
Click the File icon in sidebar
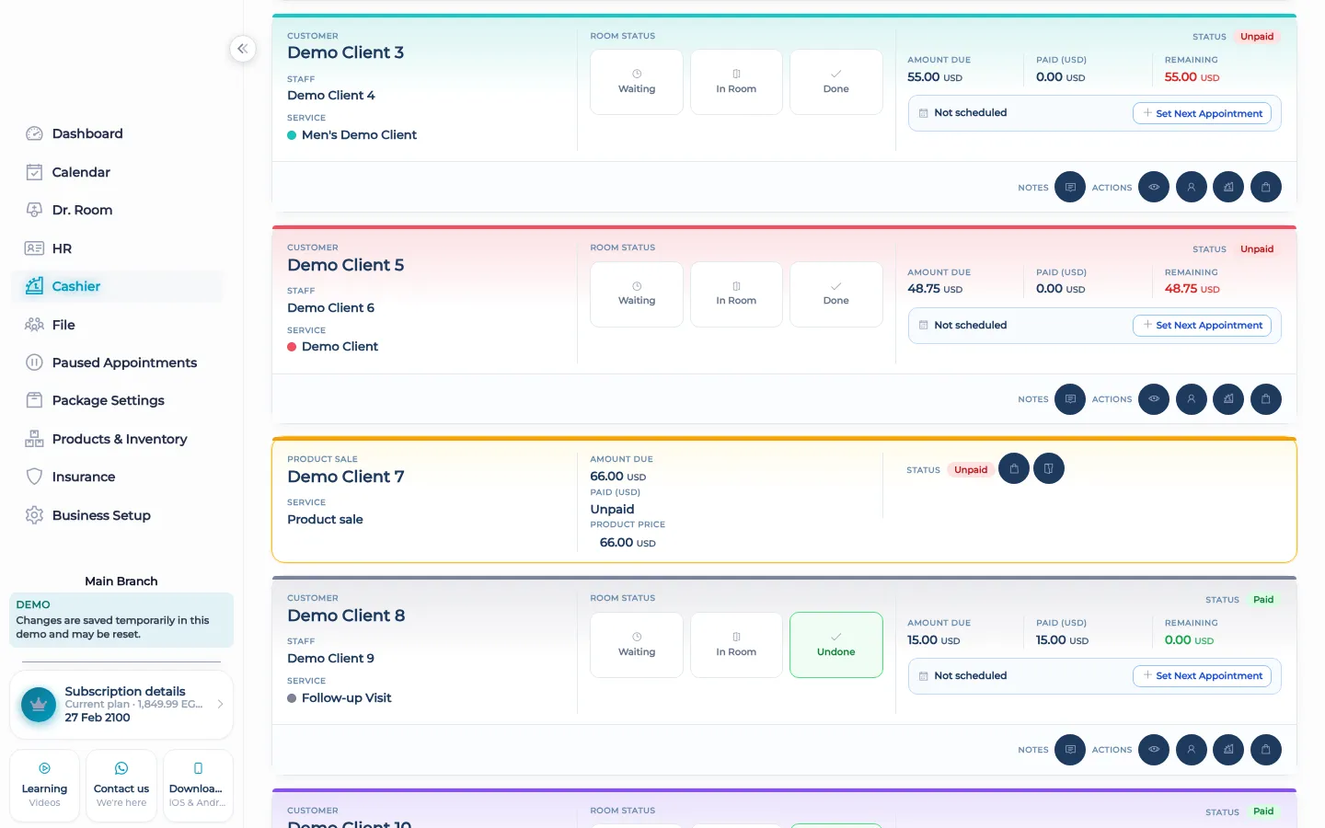pyautogui.click(x=34, y=325)
